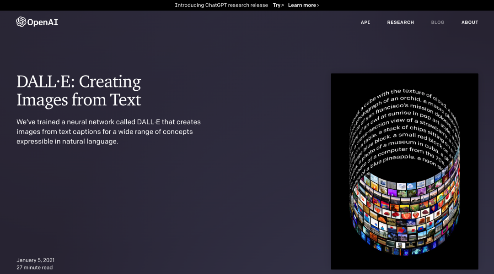Viewport: 494px width, 274px height.
Task: Click the description paragraph about neural network
Action: click(108, 132)
